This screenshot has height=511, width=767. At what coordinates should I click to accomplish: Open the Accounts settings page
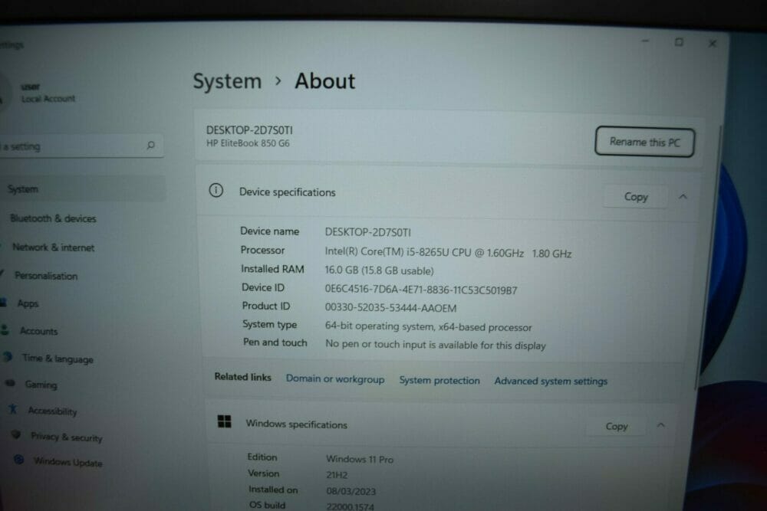(x=38, y=331)
